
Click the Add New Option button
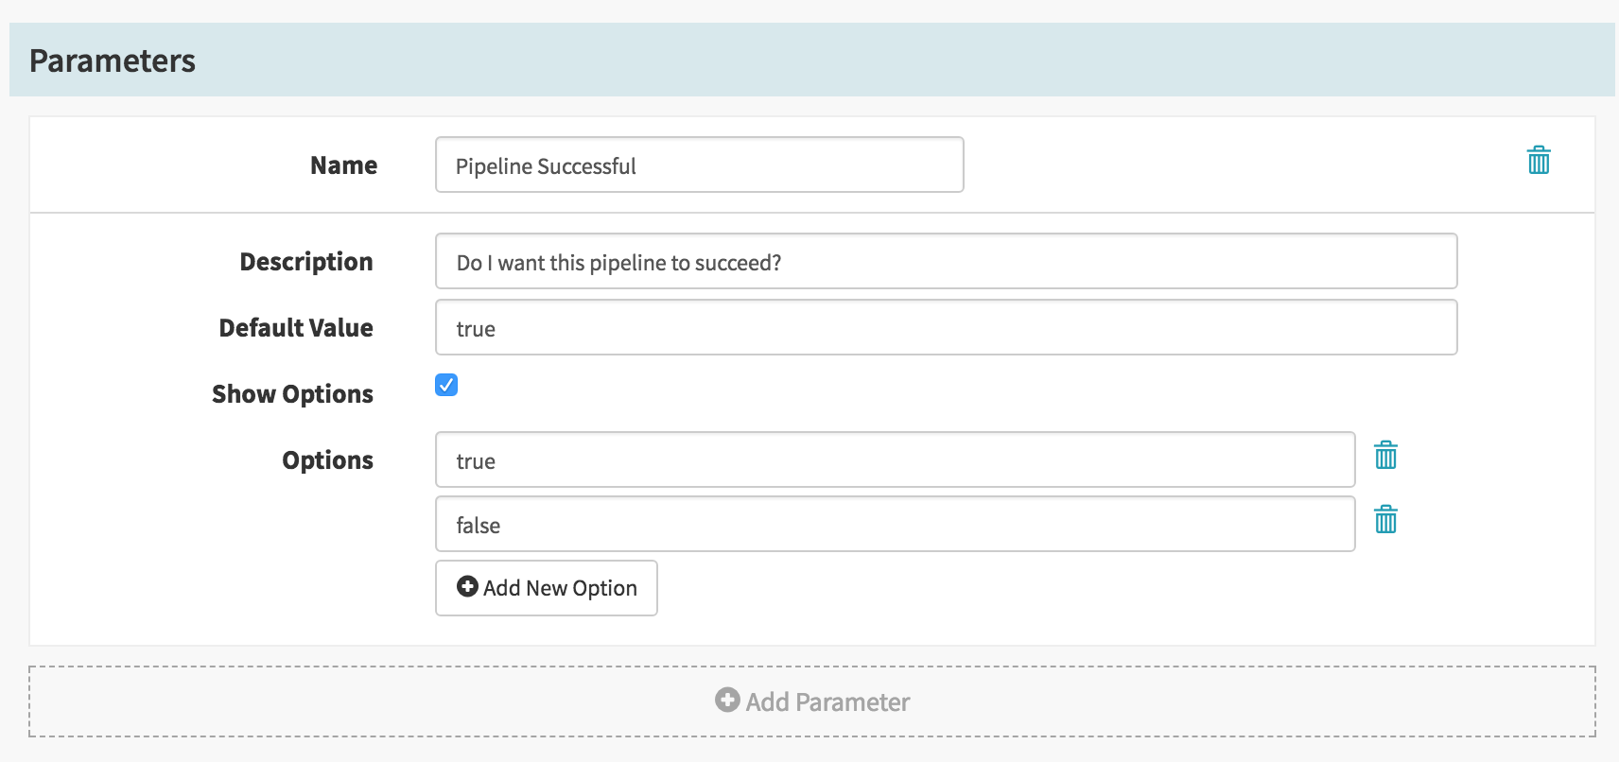coord(547,588)
